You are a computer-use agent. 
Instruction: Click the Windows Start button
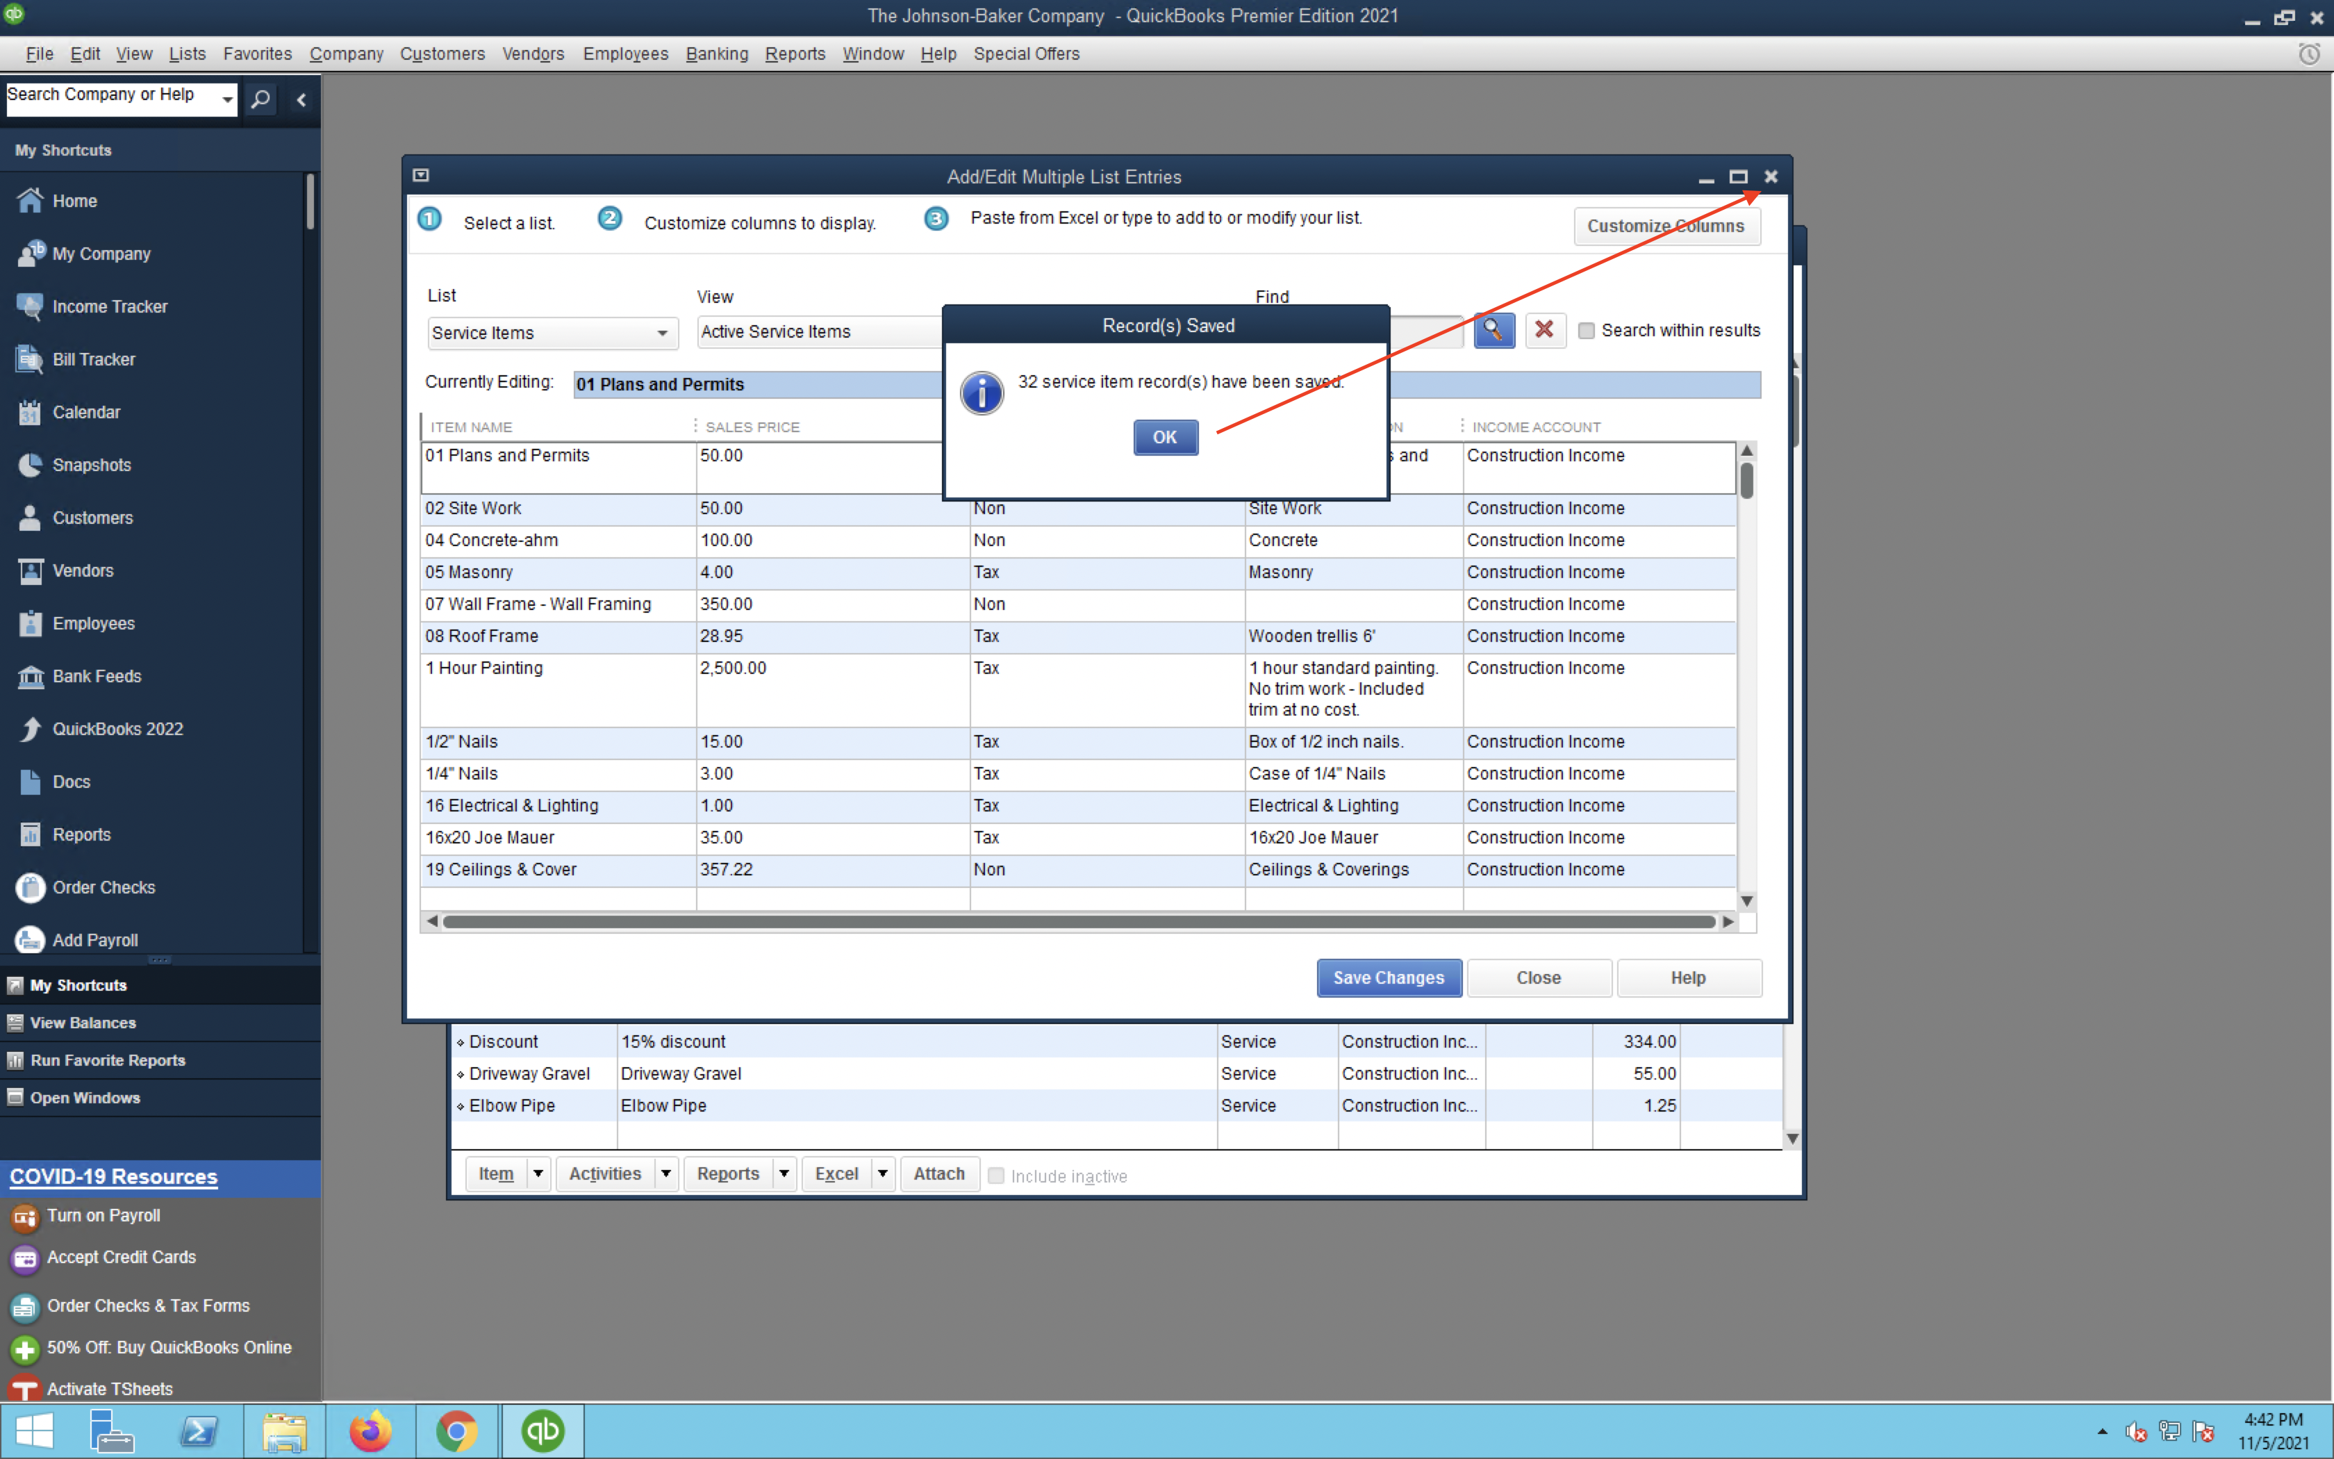[35, 1430]
